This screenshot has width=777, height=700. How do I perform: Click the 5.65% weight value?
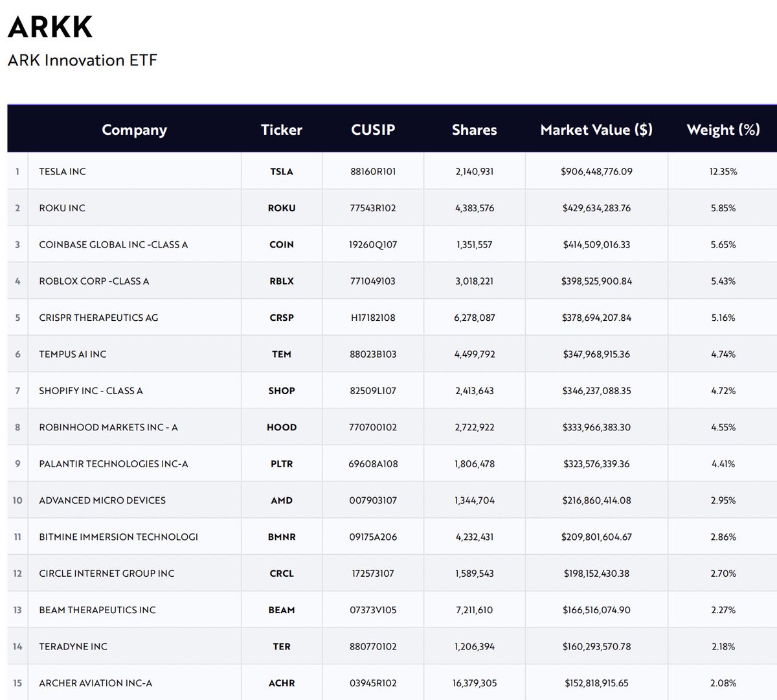tap(723, 244)
